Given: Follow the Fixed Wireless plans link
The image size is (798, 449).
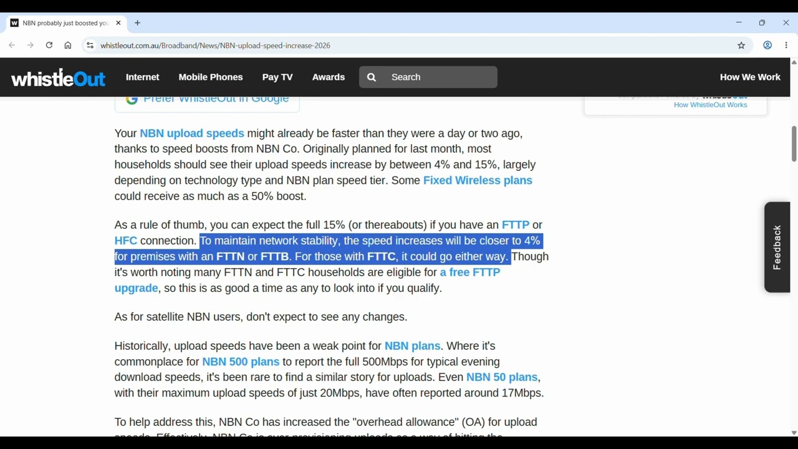Looking at the screenshot, I should (478, 181).
